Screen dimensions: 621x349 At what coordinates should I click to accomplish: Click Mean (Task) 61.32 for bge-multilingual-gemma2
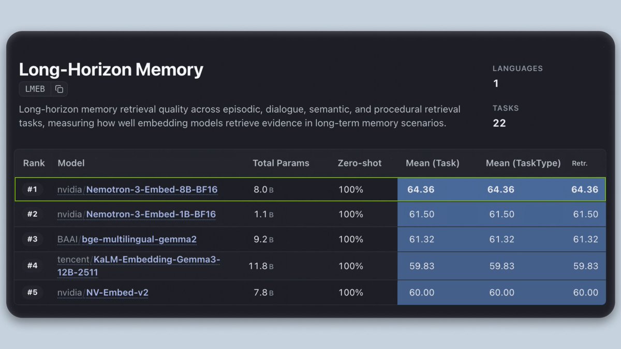[x=422, y=239]
